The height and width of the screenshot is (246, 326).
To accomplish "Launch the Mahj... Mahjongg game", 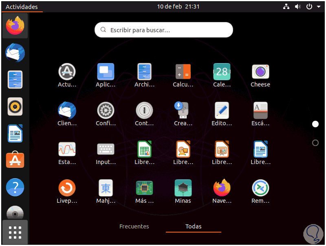I will pos(106,192).
